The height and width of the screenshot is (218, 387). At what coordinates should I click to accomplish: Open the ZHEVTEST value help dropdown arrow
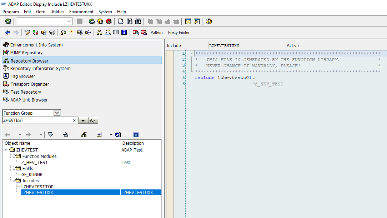pyautogui.click(x=83, y=120)
